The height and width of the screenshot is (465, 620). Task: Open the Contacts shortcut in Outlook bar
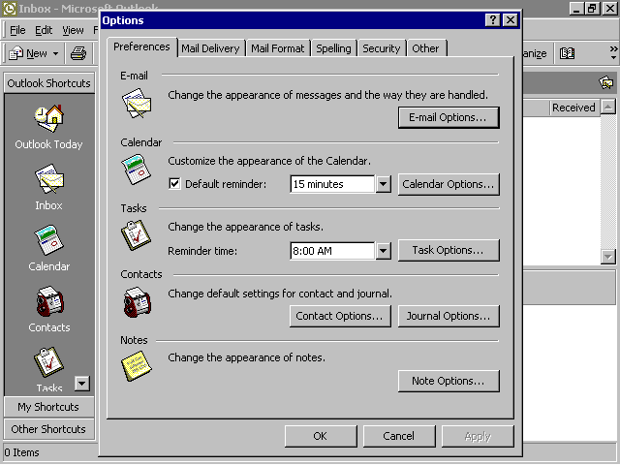[49, 301]
